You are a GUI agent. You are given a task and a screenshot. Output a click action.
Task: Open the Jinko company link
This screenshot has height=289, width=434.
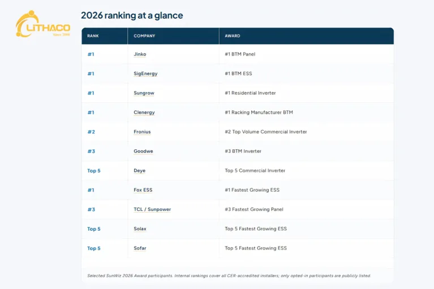tap(140, 54)
